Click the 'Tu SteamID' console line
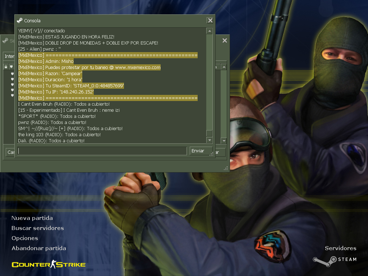This screenshot has width=368, height=276. click(x=71, y=86)
